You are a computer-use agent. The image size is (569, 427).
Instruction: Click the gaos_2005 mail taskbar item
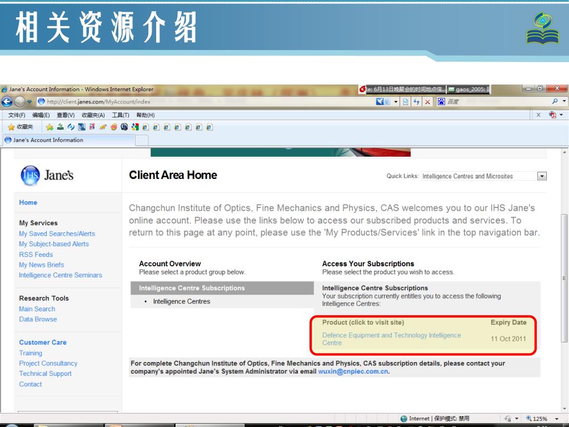pyautogui.click(x=468, y=90)
